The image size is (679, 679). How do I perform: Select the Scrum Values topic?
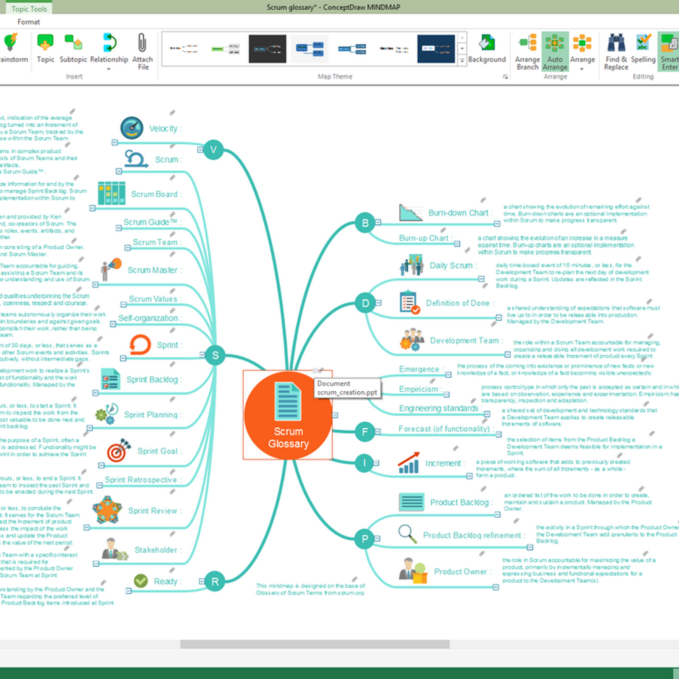(x=155, y=299)
